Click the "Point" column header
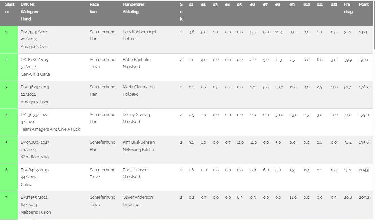 [364, 5]
